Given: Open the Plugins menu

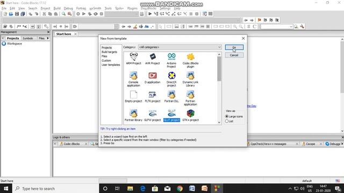Looking at the screenshot, I should [x=132, y=9].
